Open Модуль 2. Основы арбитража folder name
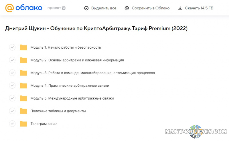The image size is (229, 141). coord(77,60)
